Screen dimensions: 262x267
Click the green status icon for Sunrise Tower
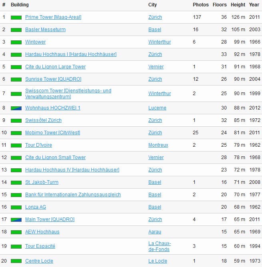pyautogui.click(x=16, y=80)
